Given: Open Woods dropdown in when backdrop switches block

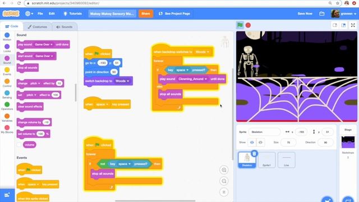Looking at the screenshot, I should coord(202,52).
